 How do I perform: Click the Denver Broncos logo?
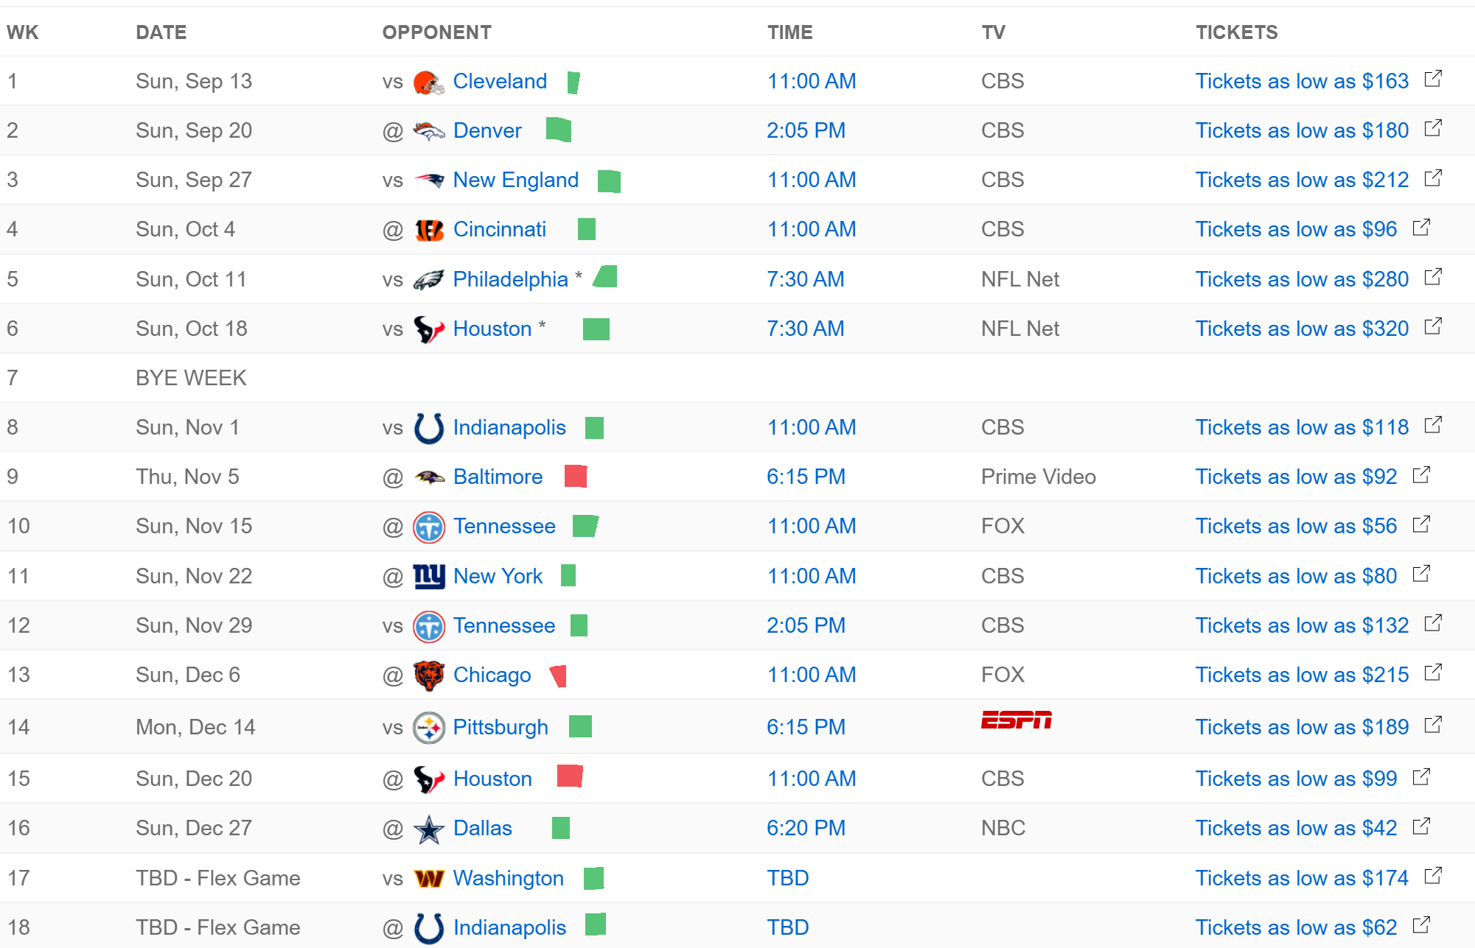tap(428, 131)
